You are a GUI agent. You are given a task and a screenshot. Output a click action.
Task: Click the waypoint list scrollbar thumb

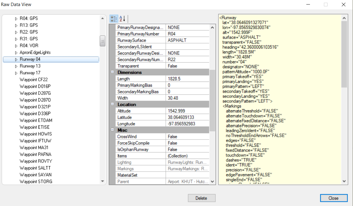point(102,41)
